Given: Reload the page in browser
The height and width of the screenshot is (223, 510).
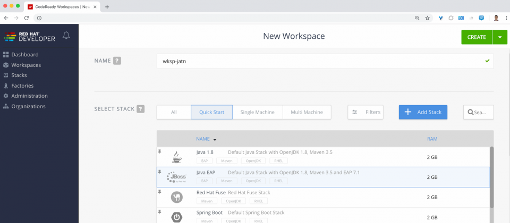Looking at the screenshot, I should tap(27, 18).
